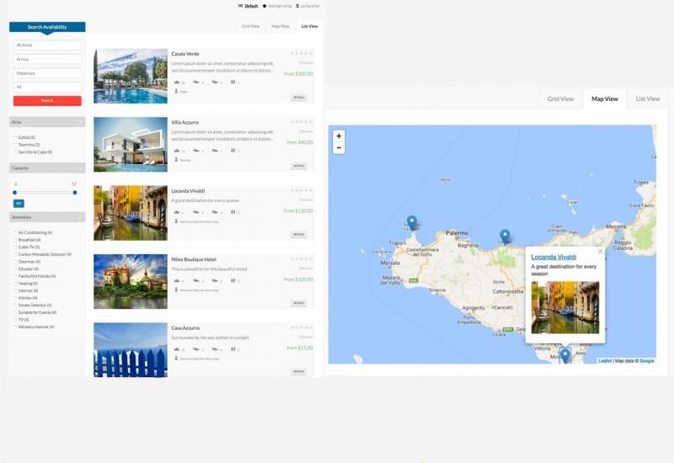This screenshot has width=674, height=463.
Task: Tick the Carbon Monoxide Detector checkbox
Action: [x=15, y=254]
